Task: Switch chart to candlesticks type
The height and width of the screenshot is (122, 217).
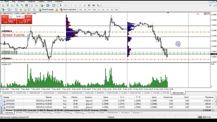Action: (8, 5)
